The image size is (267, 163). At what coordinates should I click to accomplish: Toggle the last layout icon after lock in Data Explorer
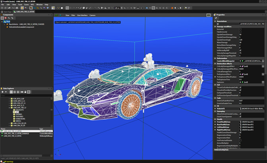point(29,92)
